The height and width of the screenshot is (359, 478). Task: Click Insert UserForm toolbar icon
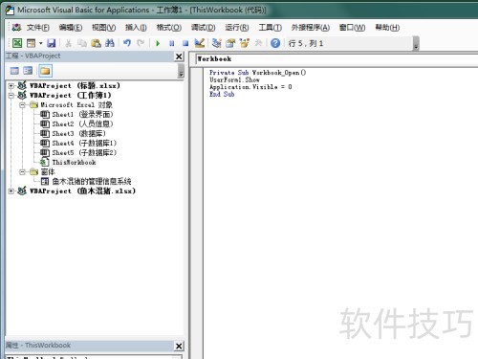pos(31,43)
